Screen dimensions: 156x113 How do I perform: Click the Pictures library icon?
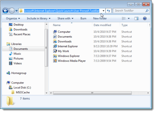point(11,59)
